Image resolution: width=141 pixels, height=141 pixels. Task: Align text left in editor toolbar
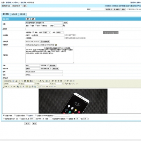pyautogui.click(x=53, y=81)
